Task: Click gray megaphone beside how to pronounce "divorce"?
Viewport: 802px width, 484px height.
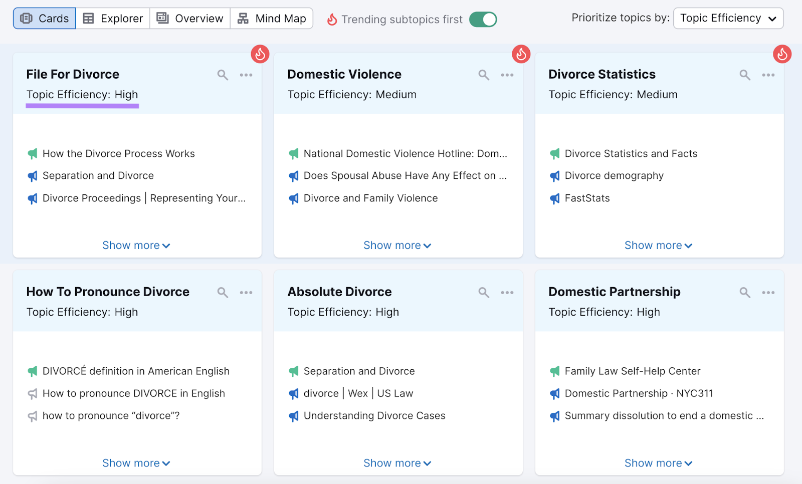Action: tap(33, 416)
